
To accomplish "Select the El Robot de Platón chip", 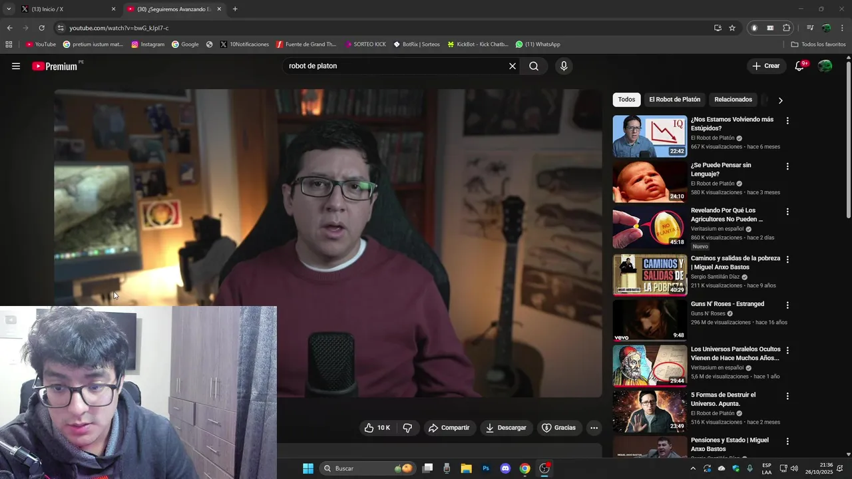I will pyautogui.click(x=674, y=100).
